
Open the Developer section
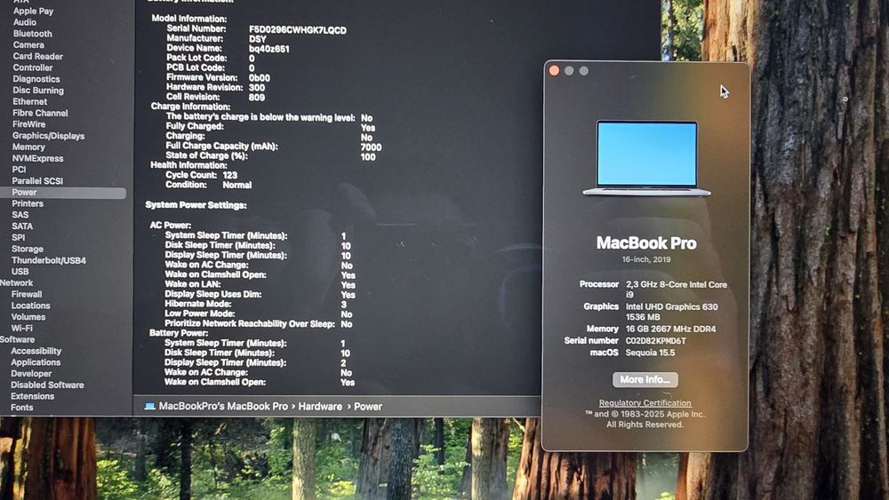click(31, 373)
